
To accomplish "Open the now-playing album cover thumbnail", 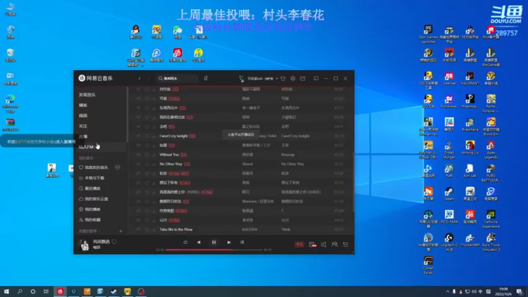I will (x=84, y=245).
